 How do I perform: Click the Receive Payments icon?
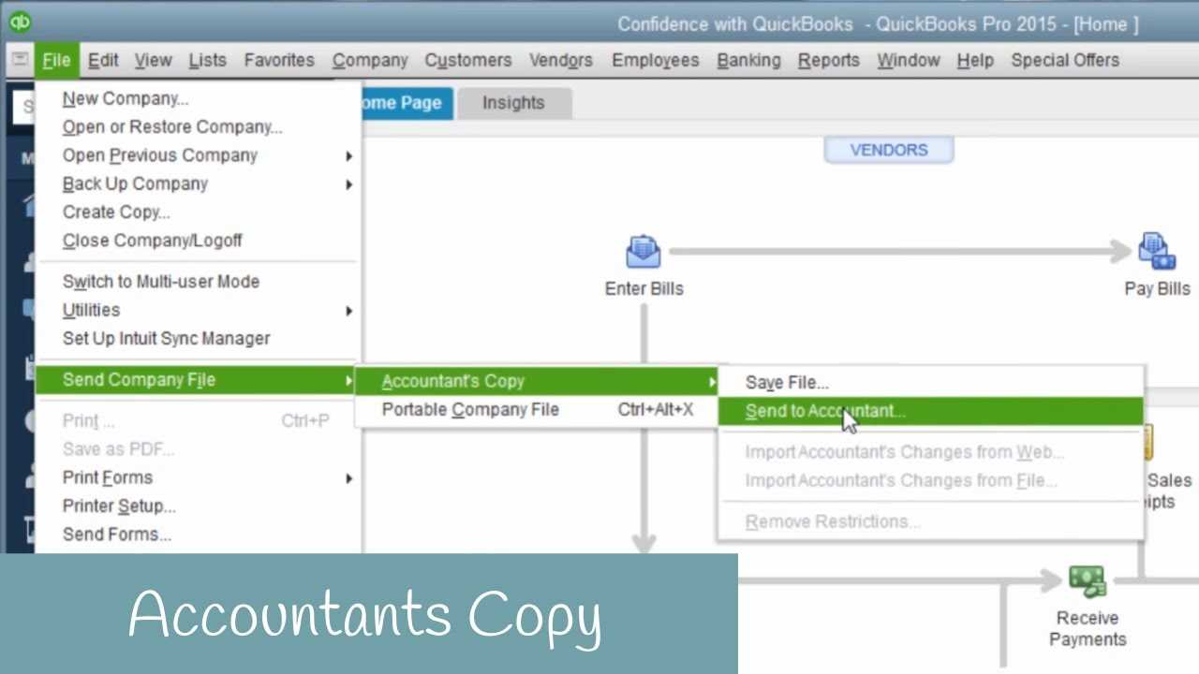pos(1088,582)
